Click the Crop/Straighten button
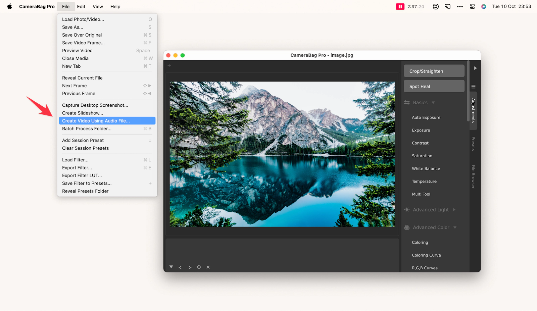Viewport: 537px width, 311px height. point(434,71)
